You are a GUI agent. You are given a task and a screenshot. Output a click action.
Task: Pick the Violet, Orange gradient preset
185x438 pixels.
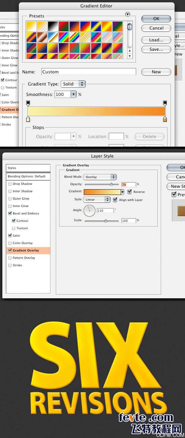[74, 26]
